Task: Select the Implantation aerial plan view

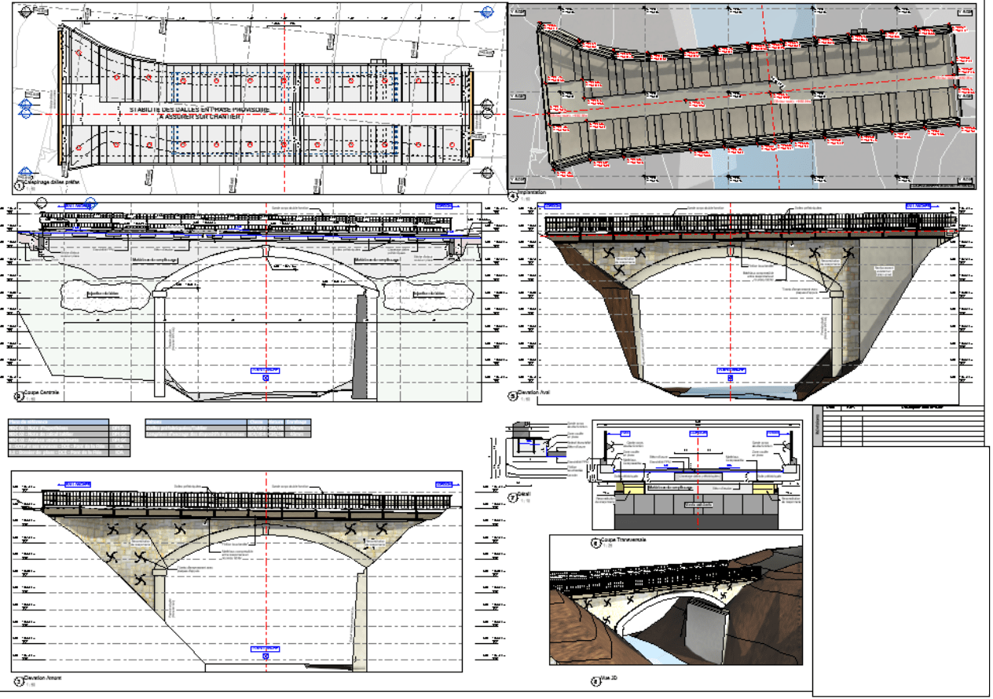Action: pyautogui.click(x=742, y=98)
